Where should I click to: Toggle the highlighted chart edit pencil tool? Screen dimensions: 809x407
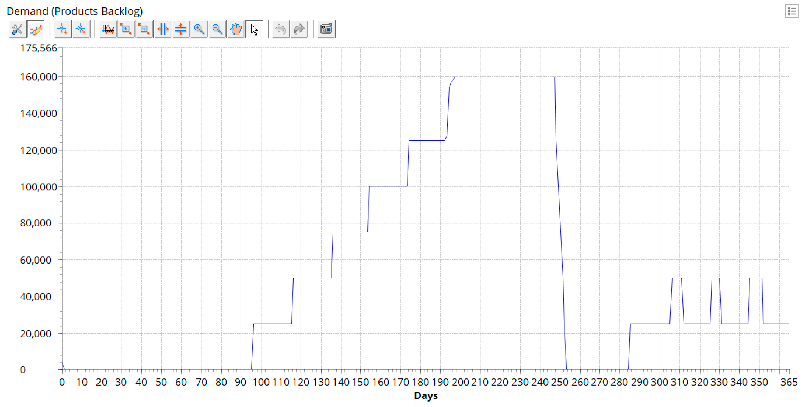coord(36,30)
